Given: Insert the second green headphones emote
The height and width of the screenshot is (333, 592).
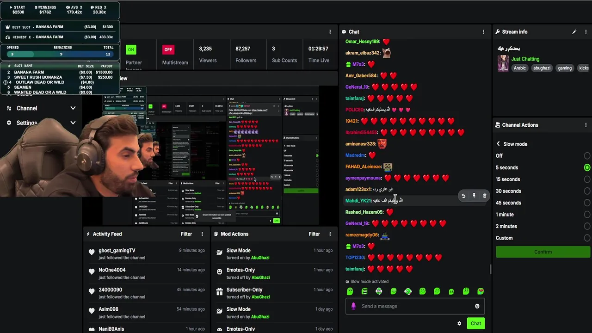Looking at the screenshot, I should [408, 291].
